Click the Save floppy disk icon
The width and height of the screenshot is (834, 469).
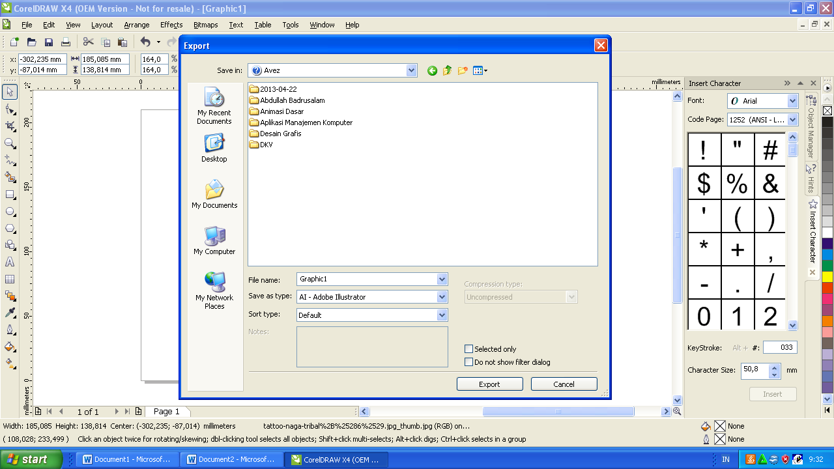point(48,42)
